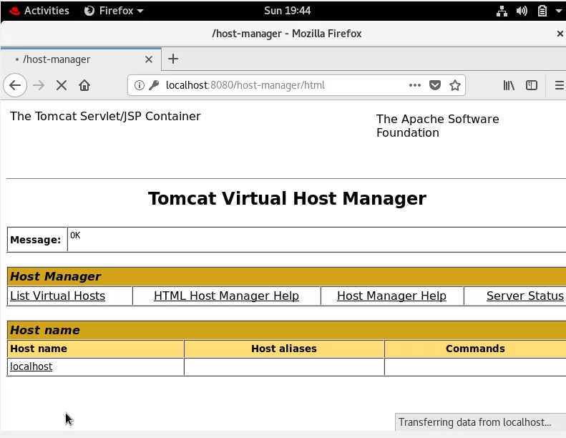Stop loading the page with the X button
This screenshot has width=566, height=438.
tap(62, 85)
